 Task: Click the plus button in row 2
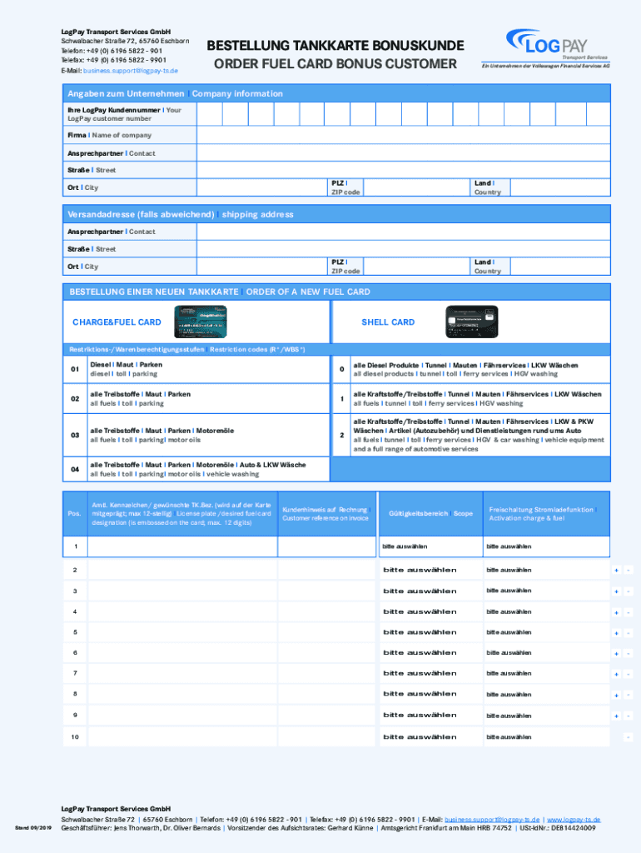[616, 571]
